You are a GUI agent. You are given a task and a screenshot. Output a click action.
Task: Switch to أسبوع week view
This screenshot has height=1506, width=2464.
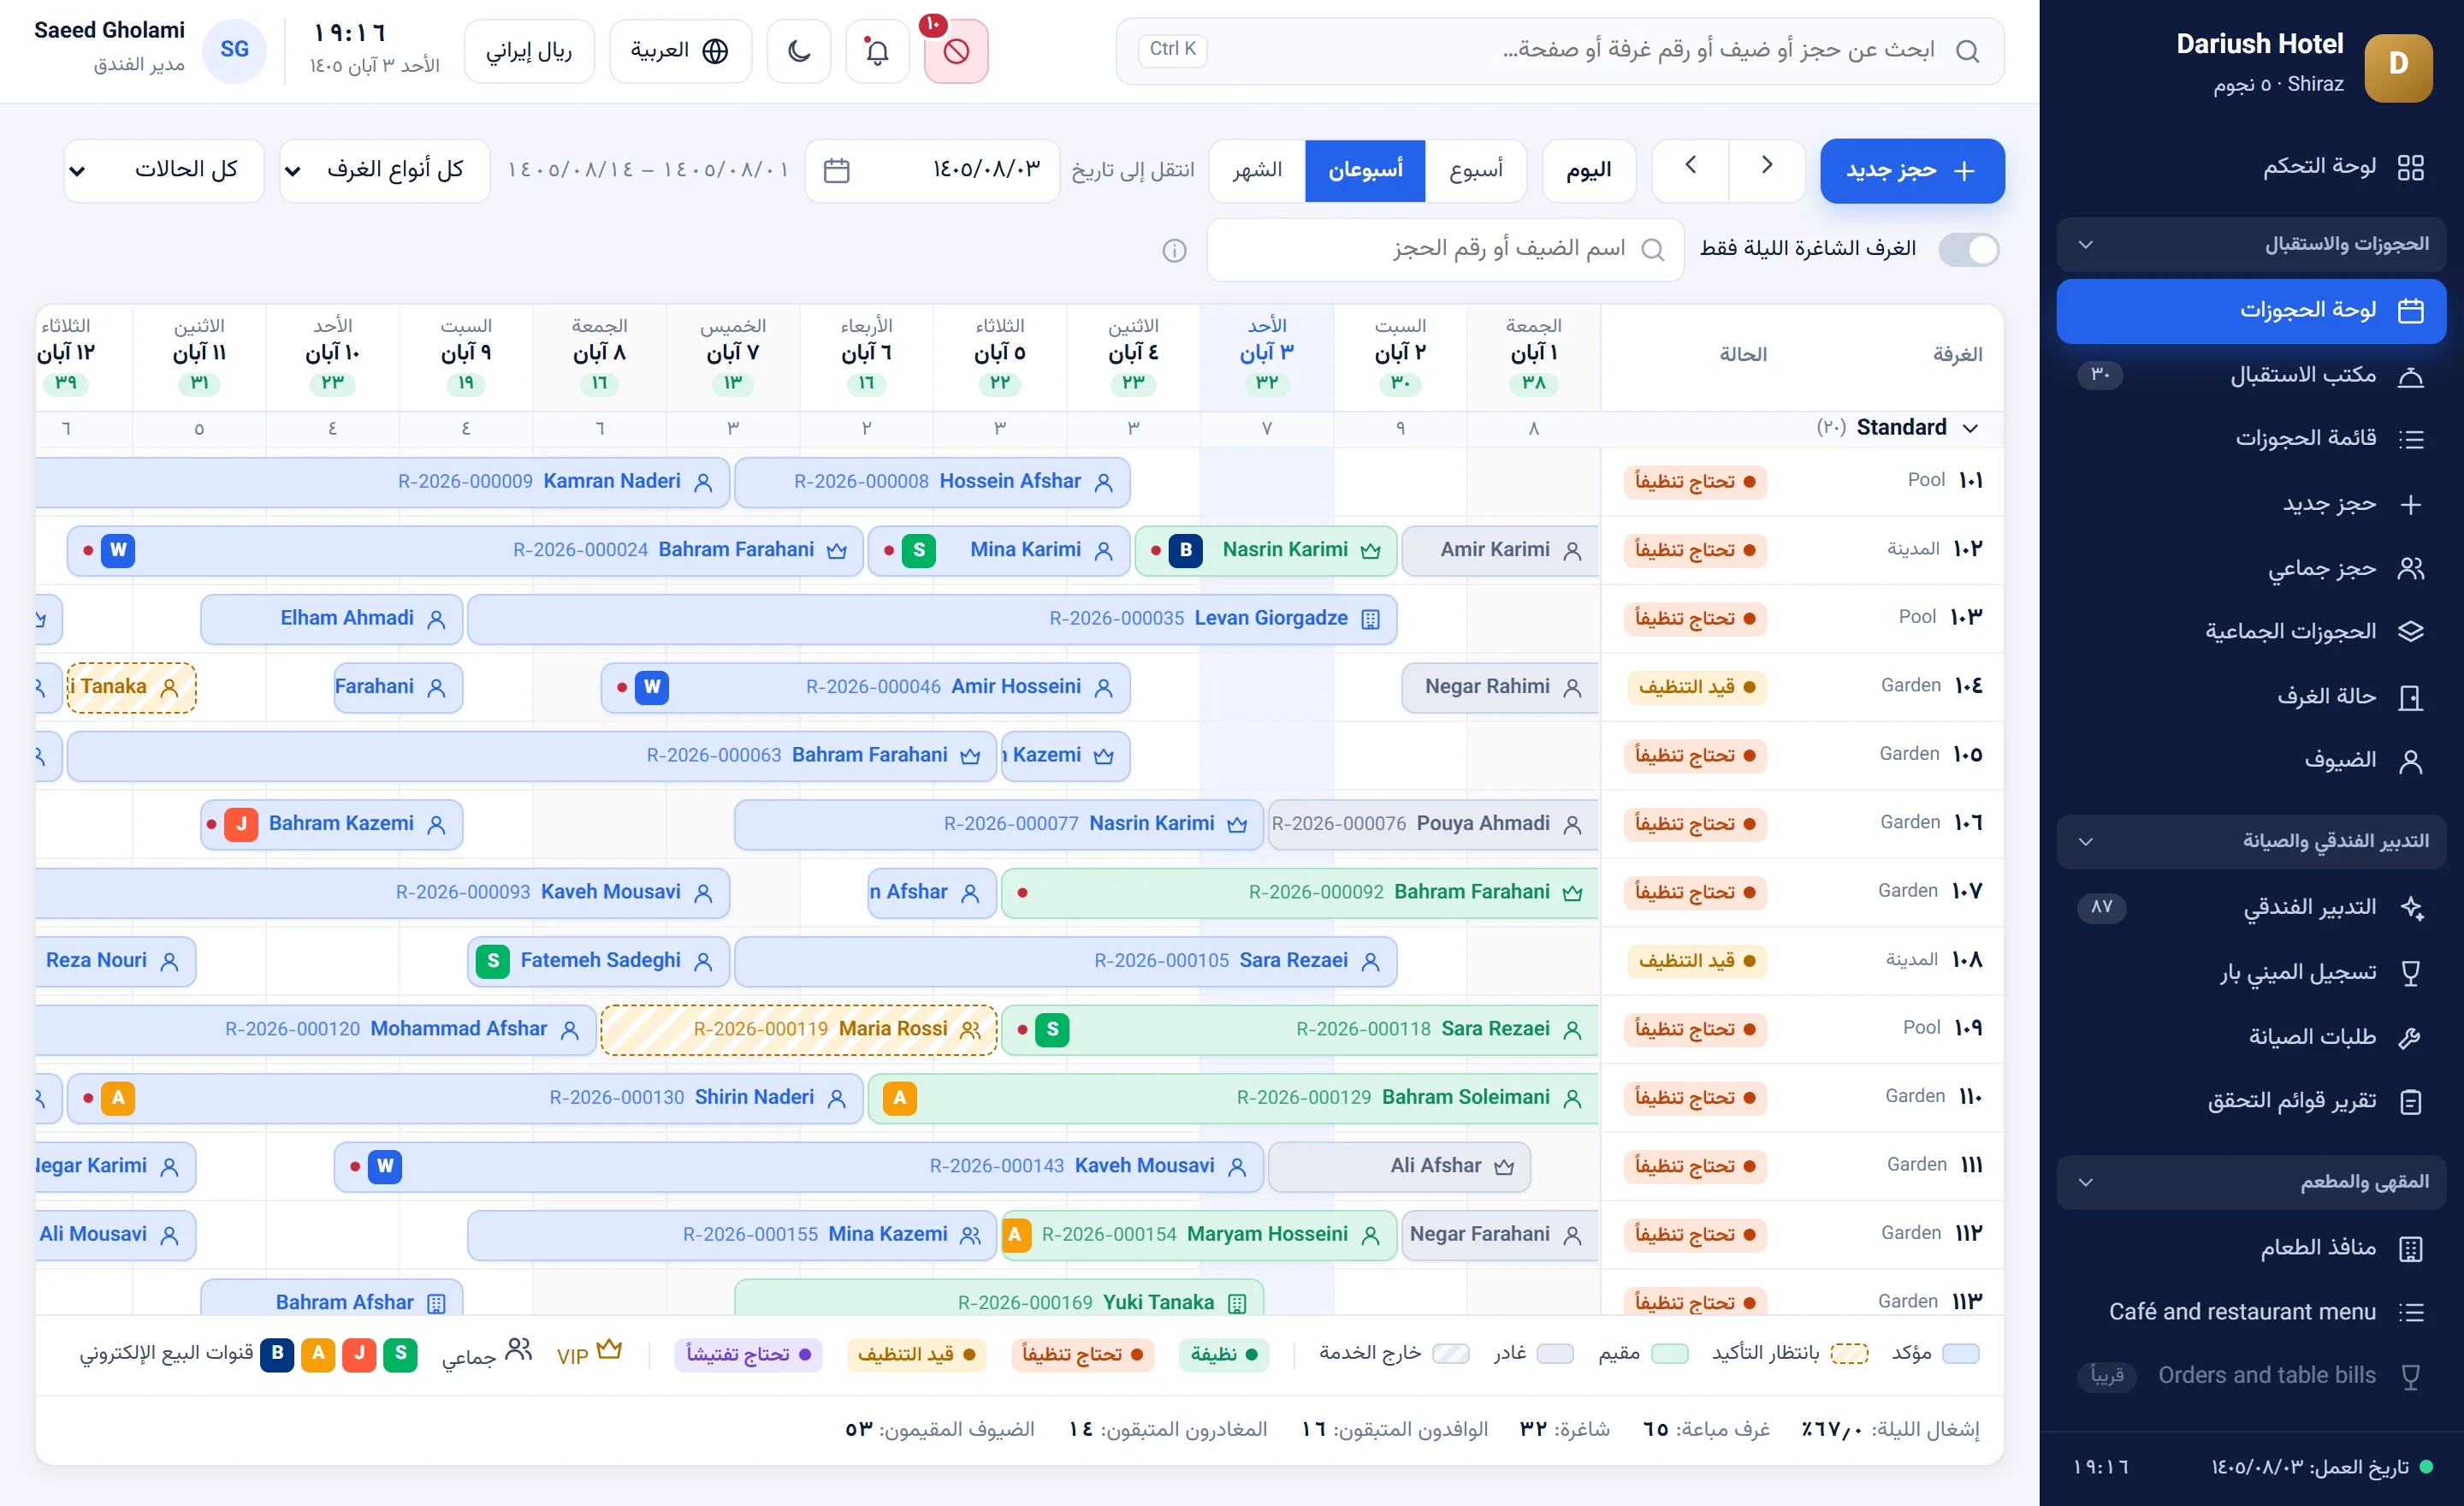[x=1476, y=171]
